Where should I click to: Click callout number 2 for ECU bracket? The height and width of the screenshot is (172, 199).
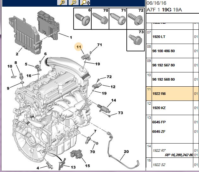[17, 54]
